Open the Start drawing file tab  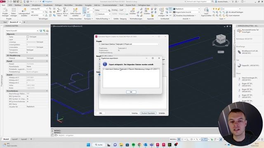[x=5, y=22]
